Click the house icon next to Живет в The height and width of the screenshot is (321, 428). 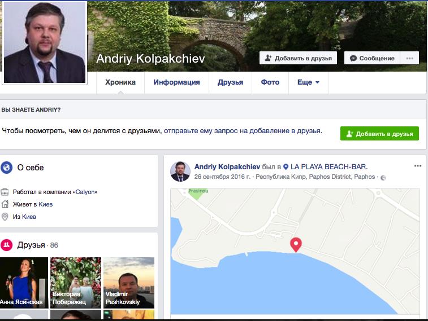point(5,204)
